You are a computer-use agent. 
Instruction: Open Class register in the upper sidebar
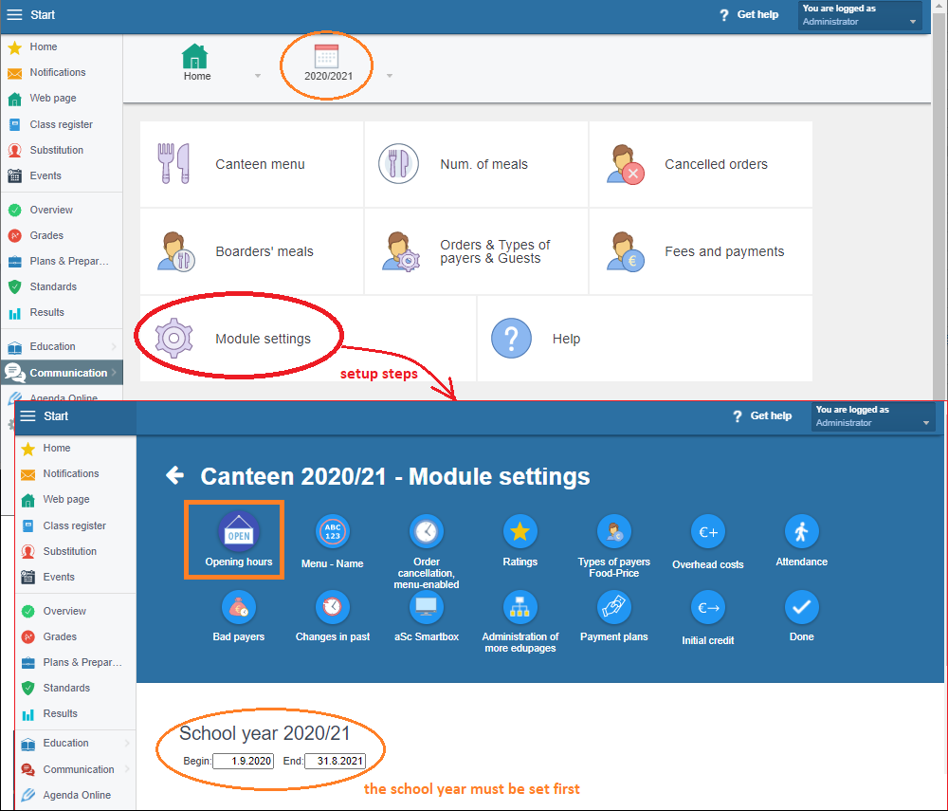pyautogui.click(x=62, y=124)
